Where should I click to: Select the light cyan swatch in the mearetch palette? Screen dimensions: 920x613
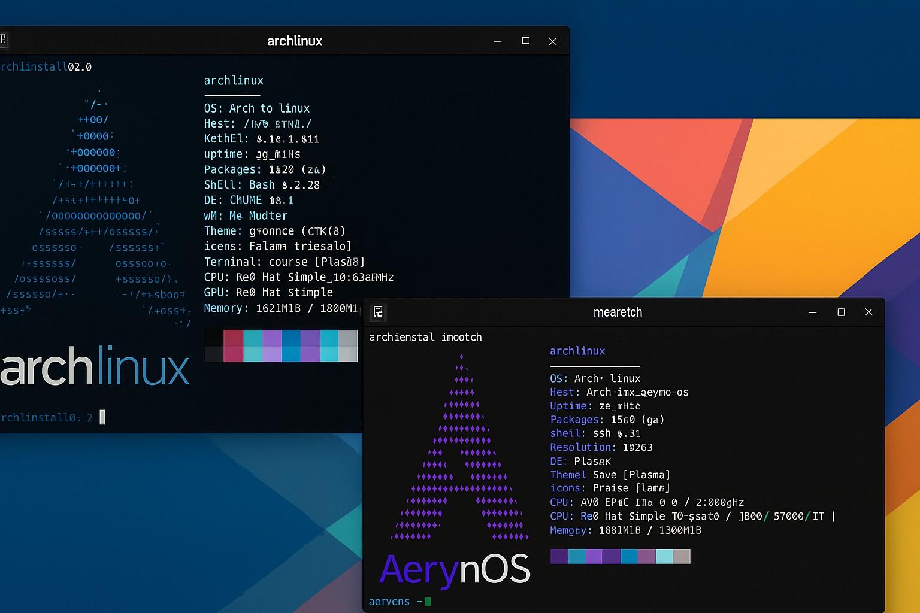664,557
